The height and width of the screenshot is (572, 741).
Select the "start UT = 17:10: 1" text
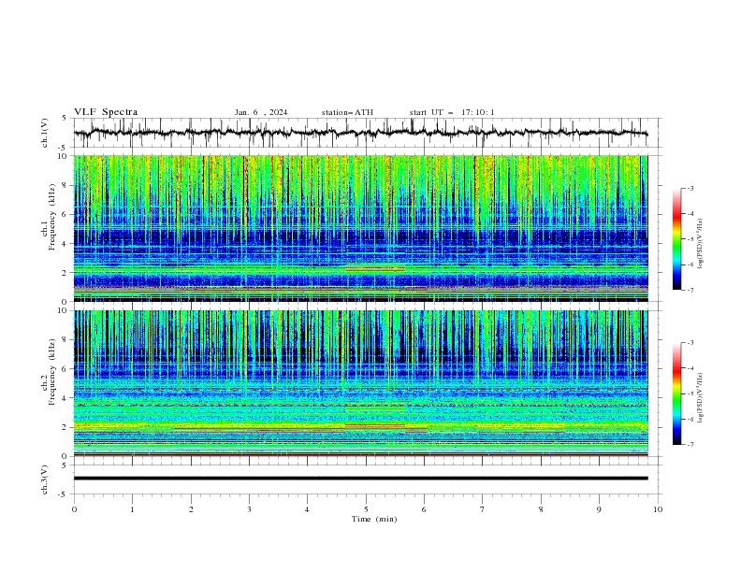[452, 112]
